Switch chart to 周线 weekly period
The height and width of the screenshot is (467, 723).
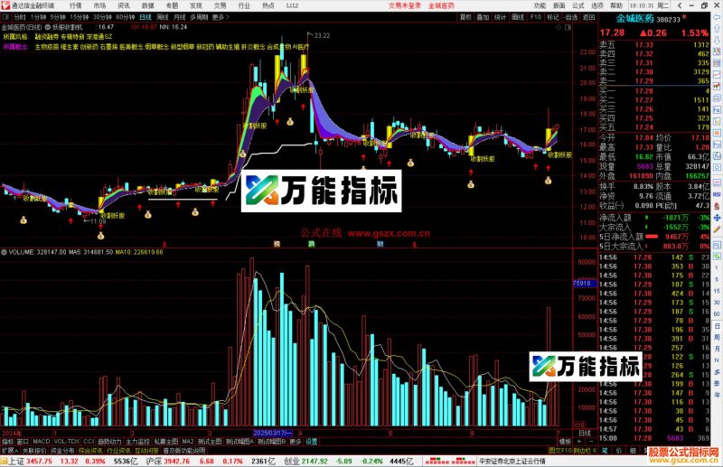coord(163,17)
